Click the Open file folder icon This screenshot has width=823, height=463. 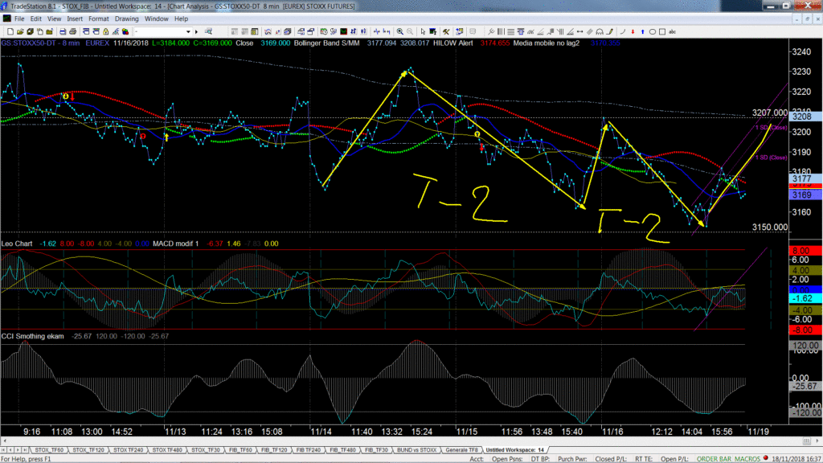20,31
